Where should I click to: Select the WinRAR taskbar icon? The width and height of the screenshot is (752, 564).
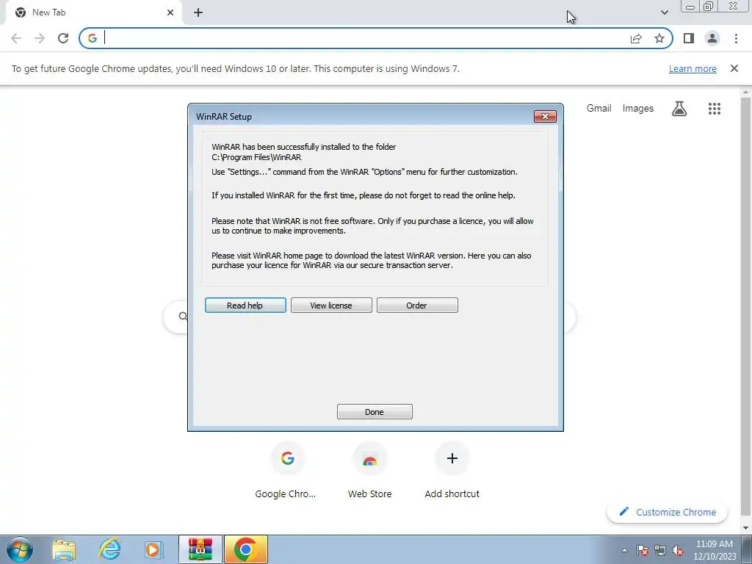(200, 549)
